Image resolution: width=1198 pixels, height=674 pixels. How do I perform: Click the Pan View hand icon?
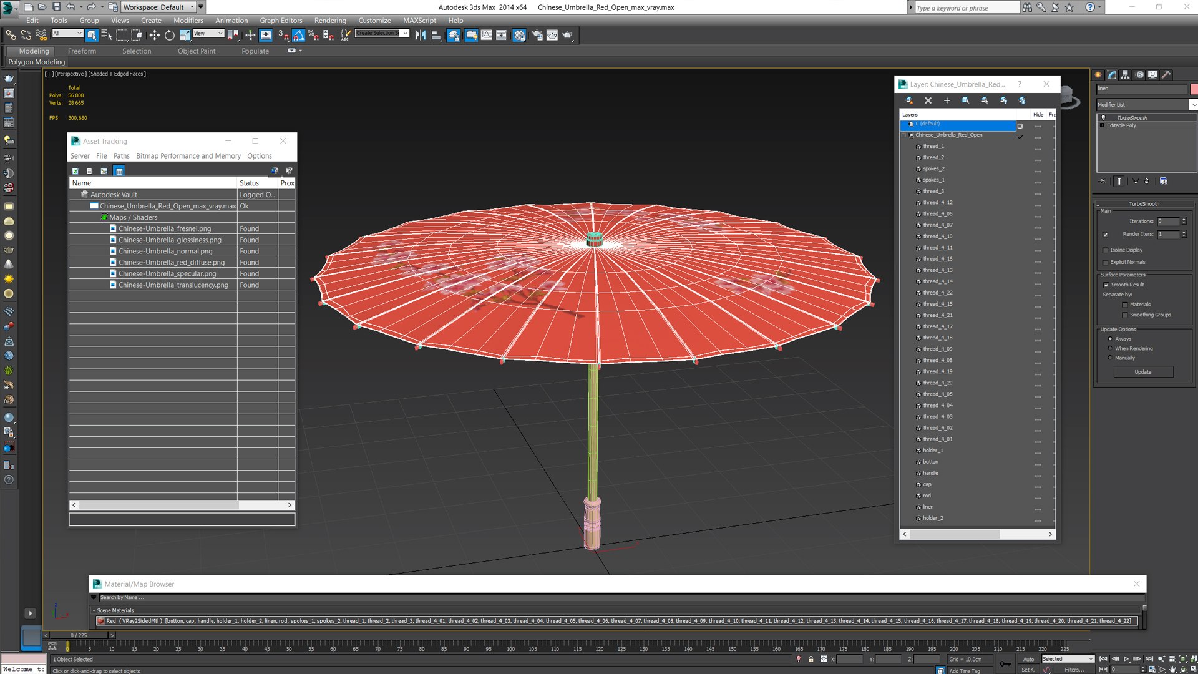tap(1172, 670)
